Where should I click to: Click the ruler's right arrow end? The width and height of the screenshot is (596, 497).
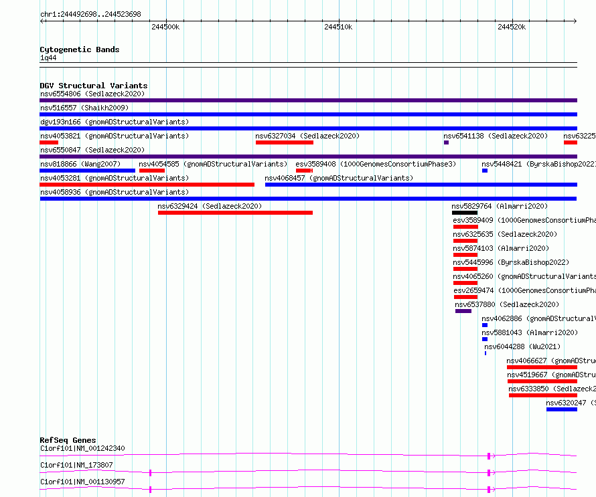(575, 21)
